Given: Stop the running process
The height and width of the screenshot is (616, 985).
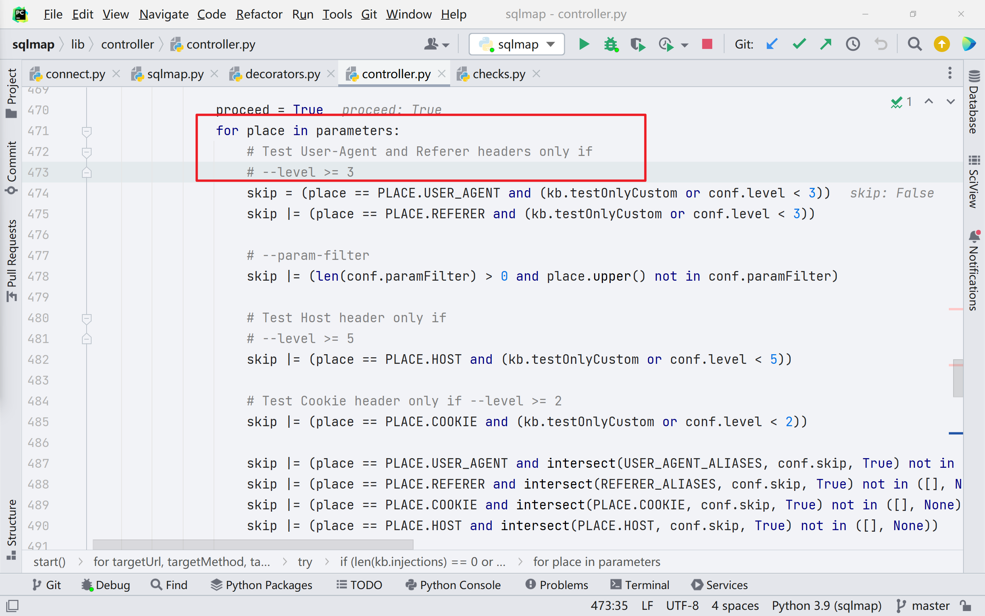Looking at the screenshot, I should 707,44.
